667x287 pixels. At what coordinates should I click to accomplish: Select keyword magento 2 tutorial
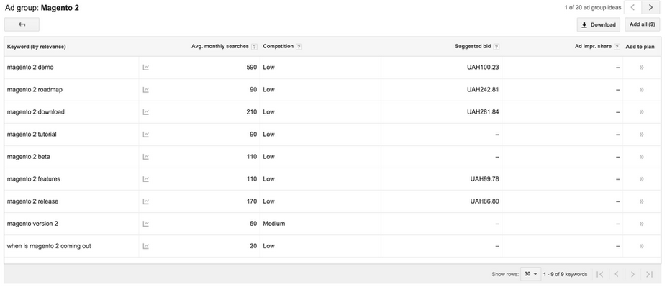point(32,135)
